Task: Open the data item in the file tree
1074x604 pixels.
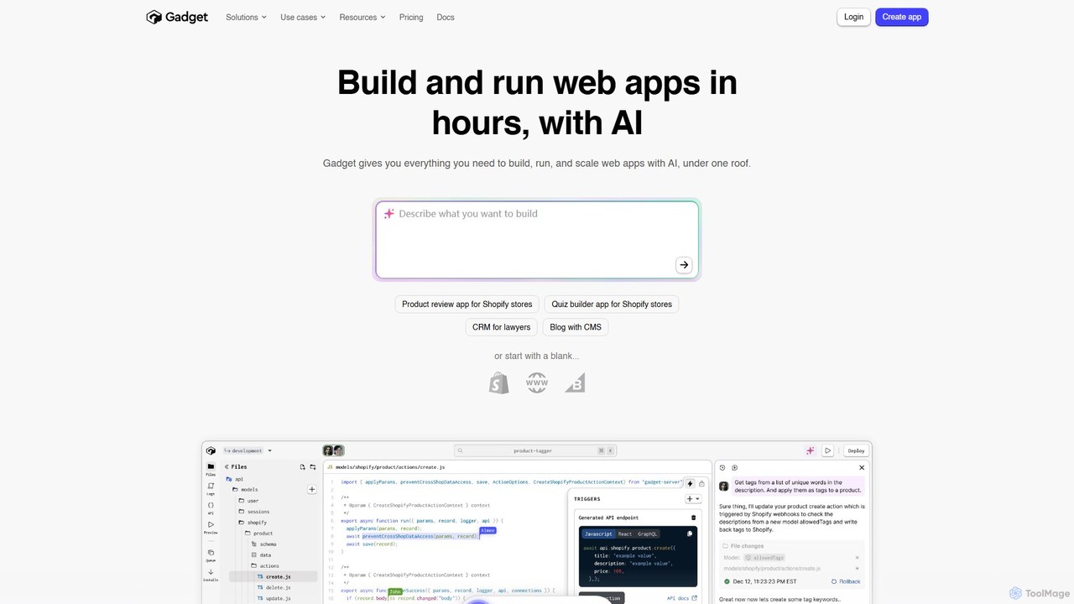Action: pos(261,555)
